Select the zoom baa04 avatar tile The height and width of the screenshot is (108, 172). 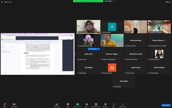point(112,27)
